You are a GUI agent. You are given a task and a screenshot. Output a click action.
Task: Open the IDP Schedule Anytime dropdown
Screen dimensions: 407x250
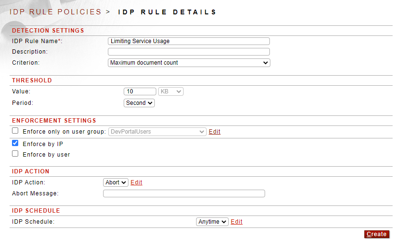click(212, 222)
